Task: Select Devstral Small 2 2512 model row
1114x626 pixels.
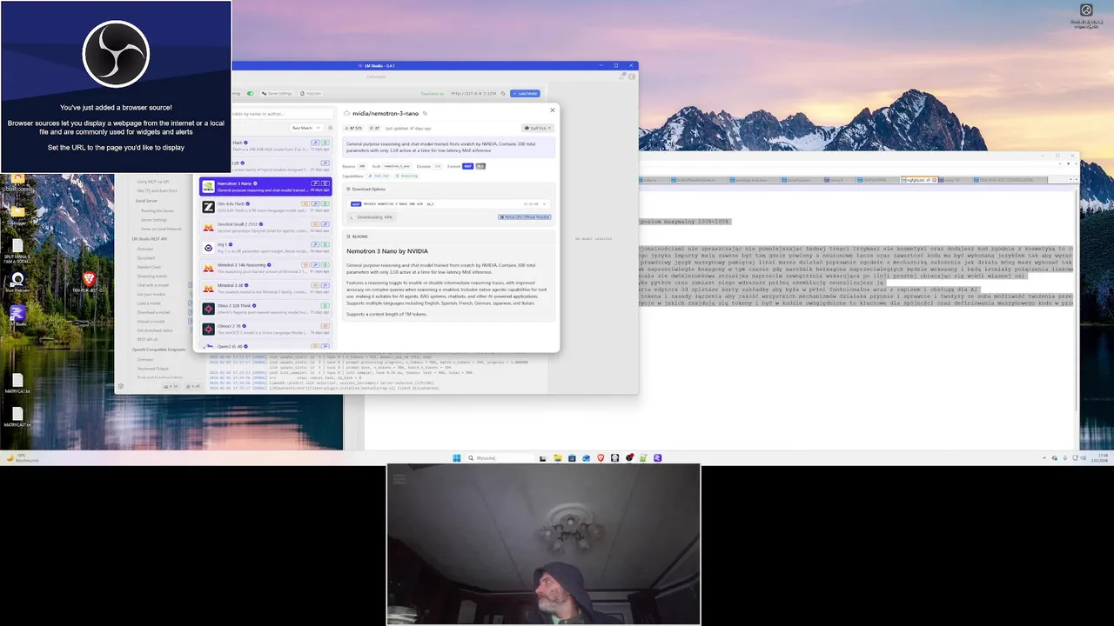Action: (265, 227)
